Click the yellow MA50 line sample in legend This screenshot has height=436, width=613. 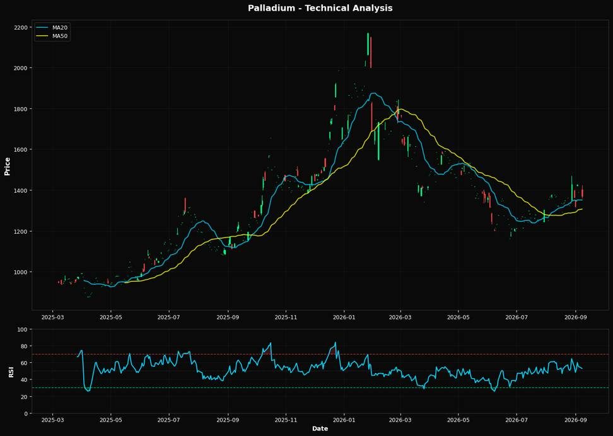[x=43, y=36]
